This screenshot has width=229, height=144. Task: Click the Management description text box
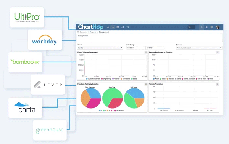coord(150,38)
